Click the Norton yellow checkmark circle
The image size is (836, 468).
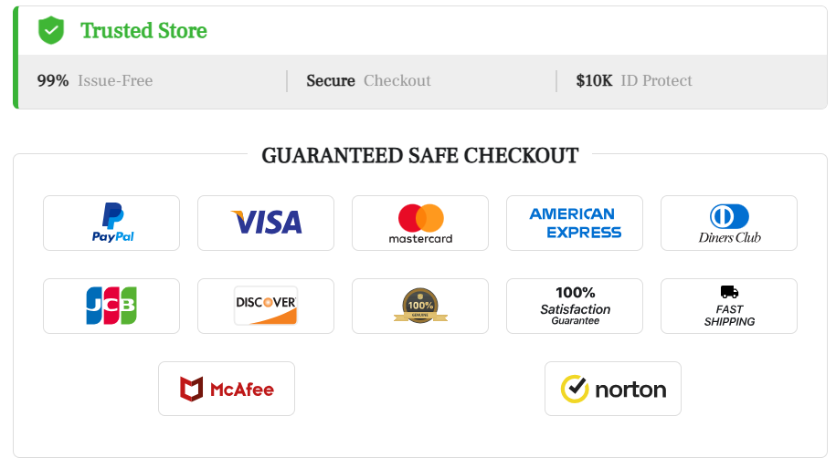point(574,389)
